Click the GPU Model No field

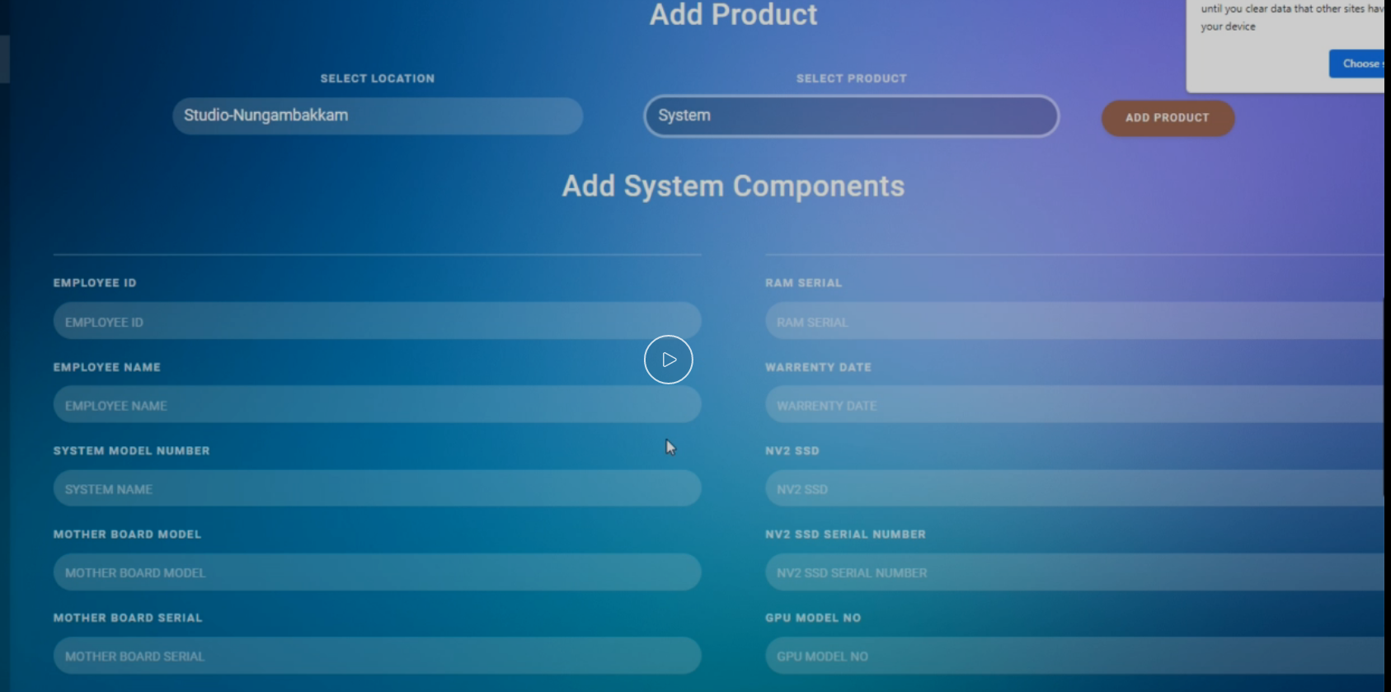click(1072, 656)
